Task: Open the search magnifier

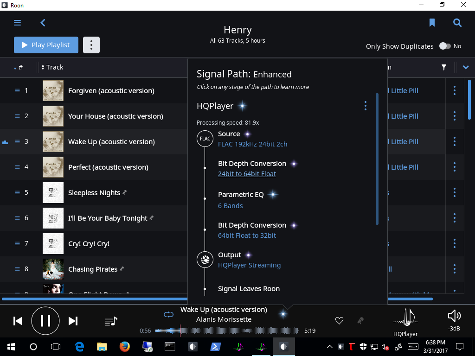Action: (x=457, y=23)
